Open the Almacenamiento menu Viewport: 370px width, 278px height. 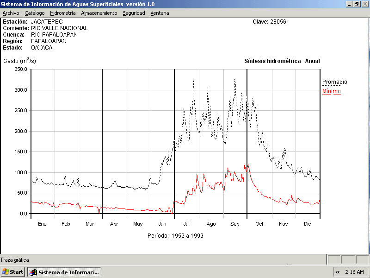[99, 13]
